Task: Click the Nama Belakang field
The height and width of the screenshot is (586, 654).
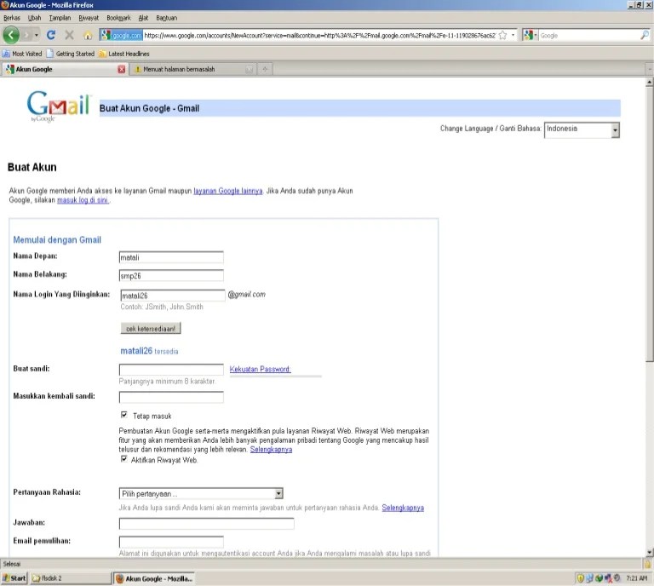Action: click(x=171, y=276)
